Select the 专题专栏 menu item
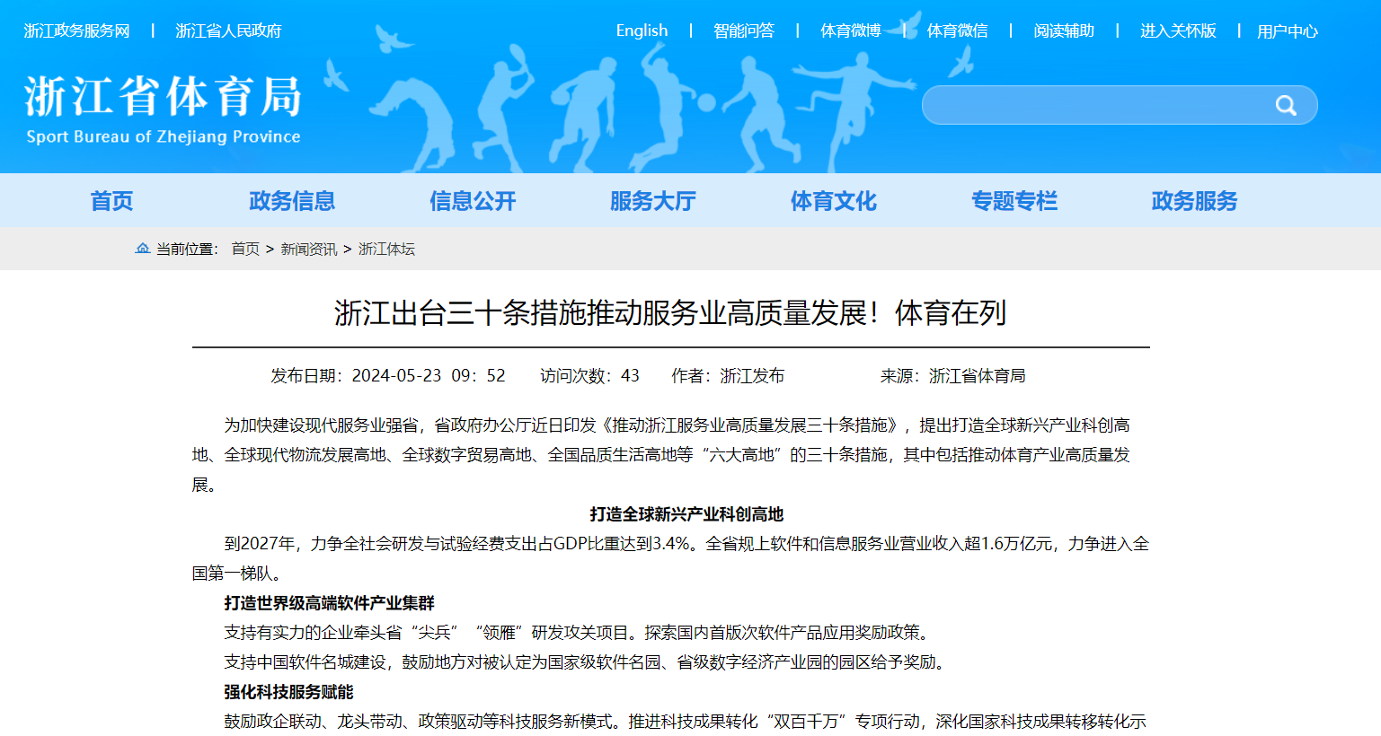The height and width of the screenshot is (736, 1381). tap(1014, 201)
